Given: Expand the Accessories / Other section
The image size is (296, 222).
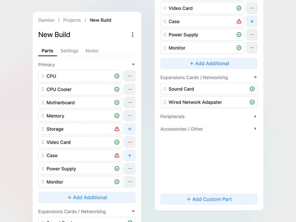Looking at the screenshot, I should [x=255, y=129].
